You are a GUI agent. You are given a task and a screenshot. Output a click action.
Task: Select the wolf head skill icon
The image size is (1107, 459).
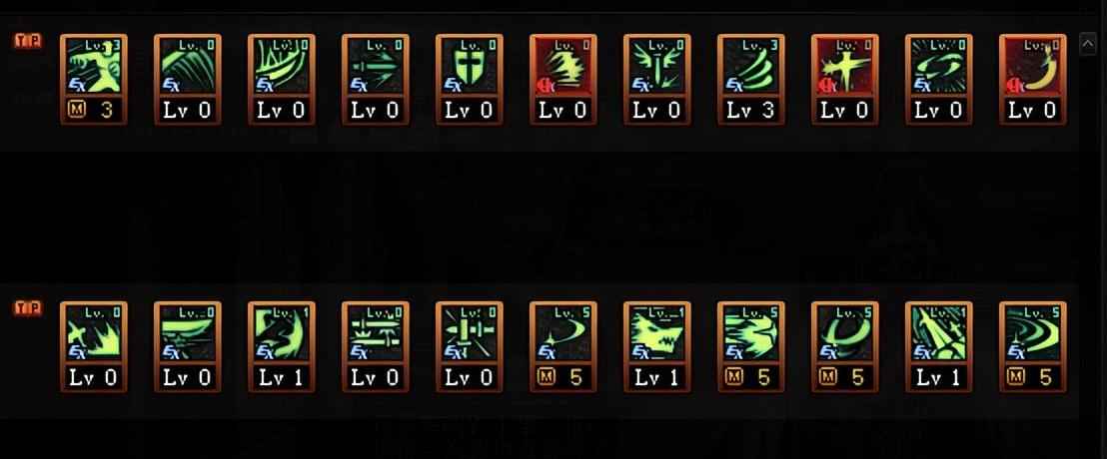coord(657,333)
